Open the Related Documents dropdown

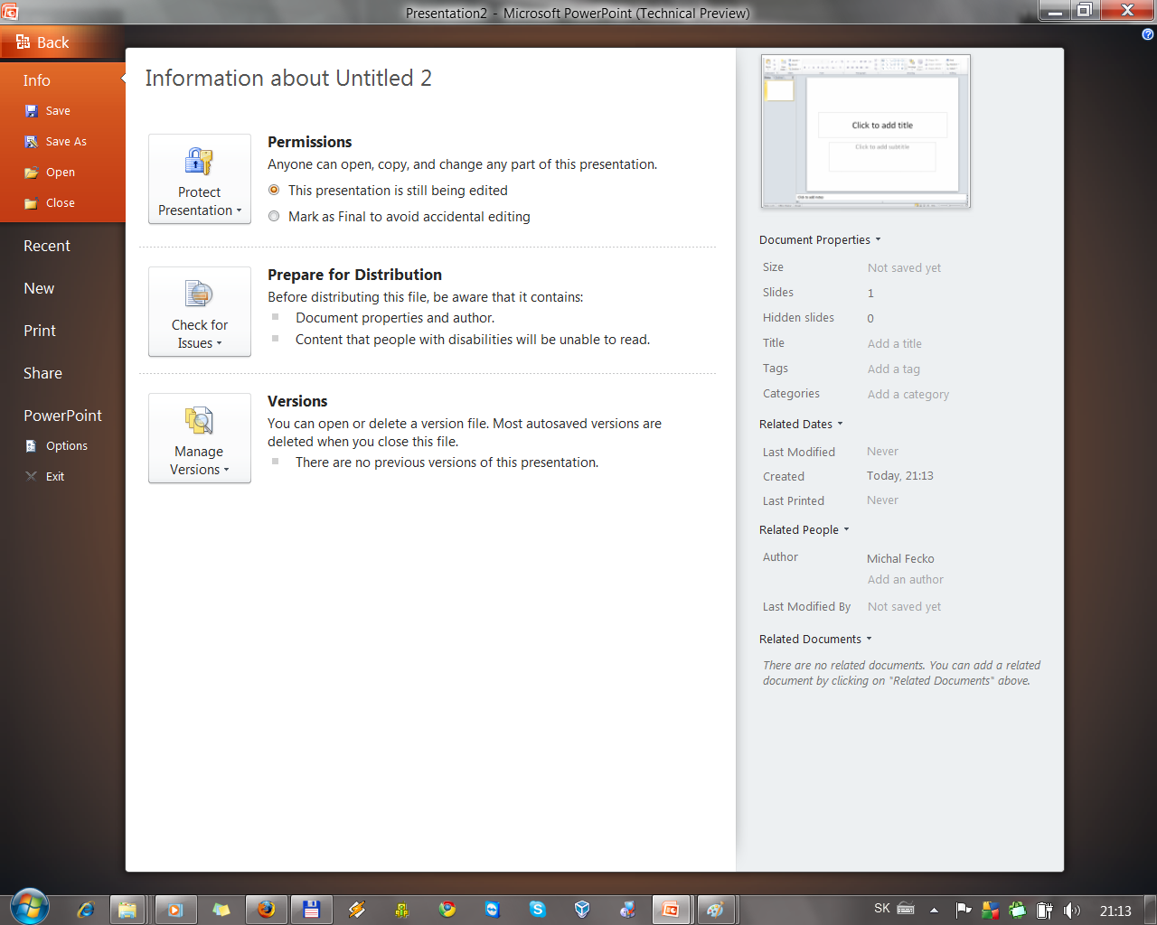tap(815, 640)
